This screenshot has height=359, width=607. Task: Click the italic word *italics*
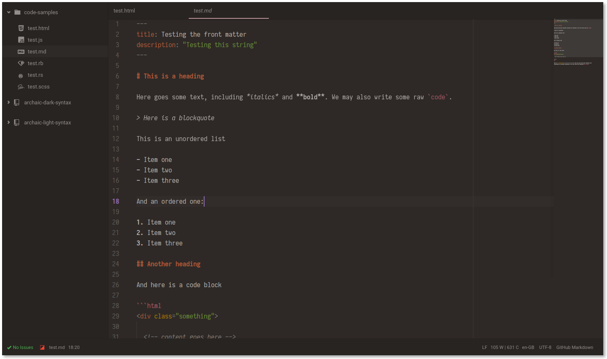pos(263,97)
